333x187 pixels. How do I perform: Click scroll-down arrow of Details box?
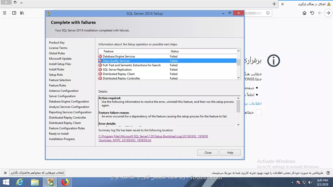[238, 125]
